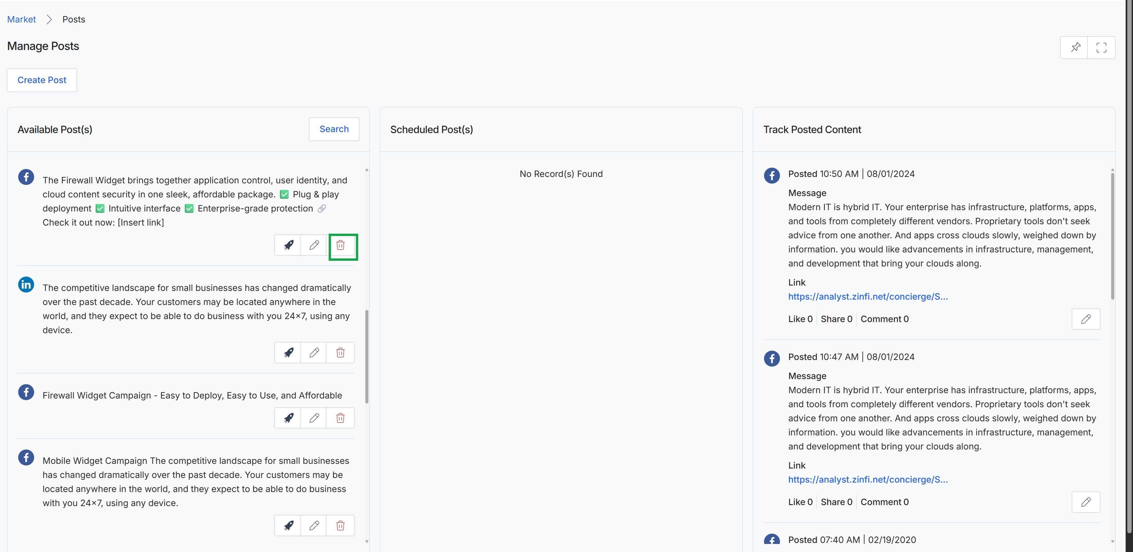Click Facebook icon of Mobile Widget Campaign post
This screenshot has width=1133, height=552.
[x=26, y=457]
